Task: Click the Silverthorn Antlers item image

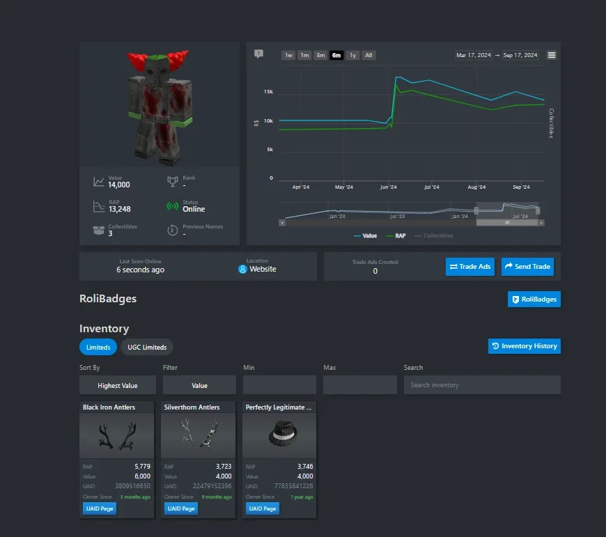Action: coord(198,435)
